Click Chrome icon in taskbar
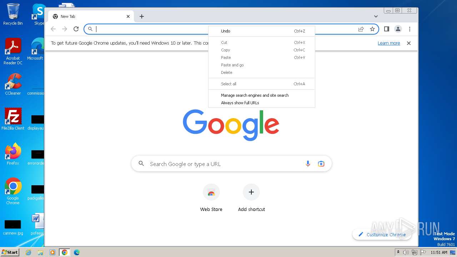 click(64, 252)
